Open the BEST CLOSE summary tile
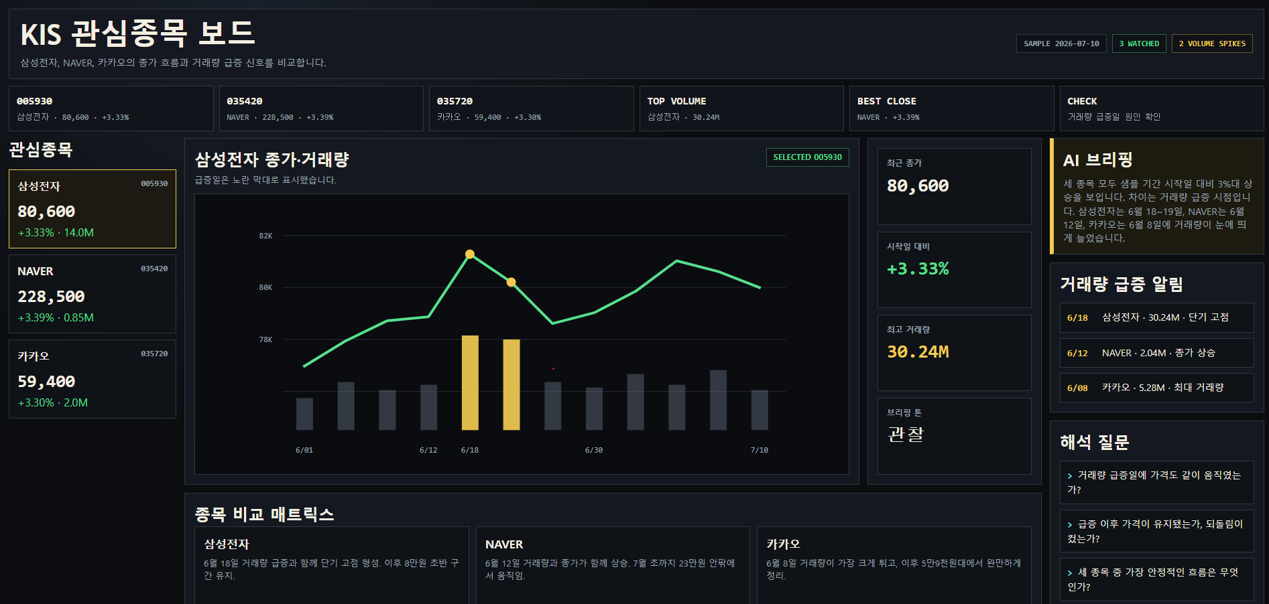The image size is (1269, 604). (952, 108)
